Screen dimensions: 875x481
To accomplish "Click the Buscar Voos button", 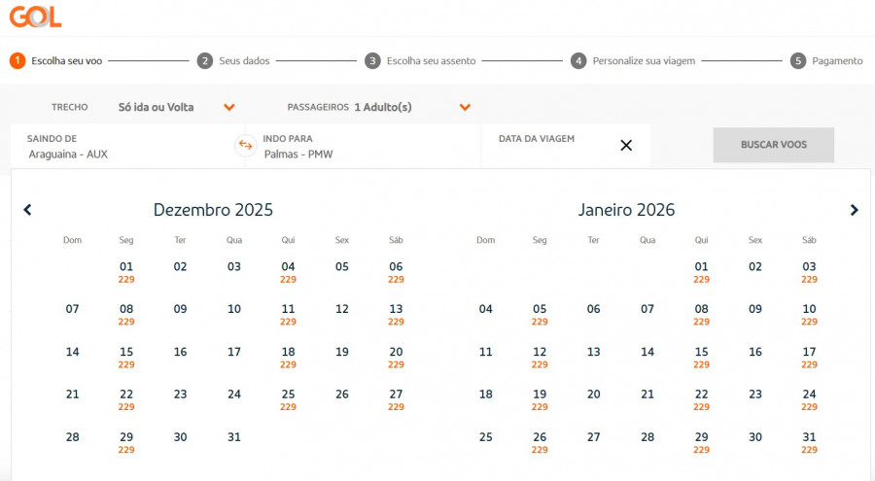I will tap(774, 145).
